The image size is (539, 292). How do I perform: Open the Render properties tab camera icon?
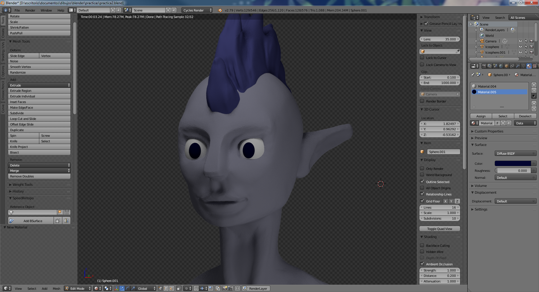tap(484, 66)
